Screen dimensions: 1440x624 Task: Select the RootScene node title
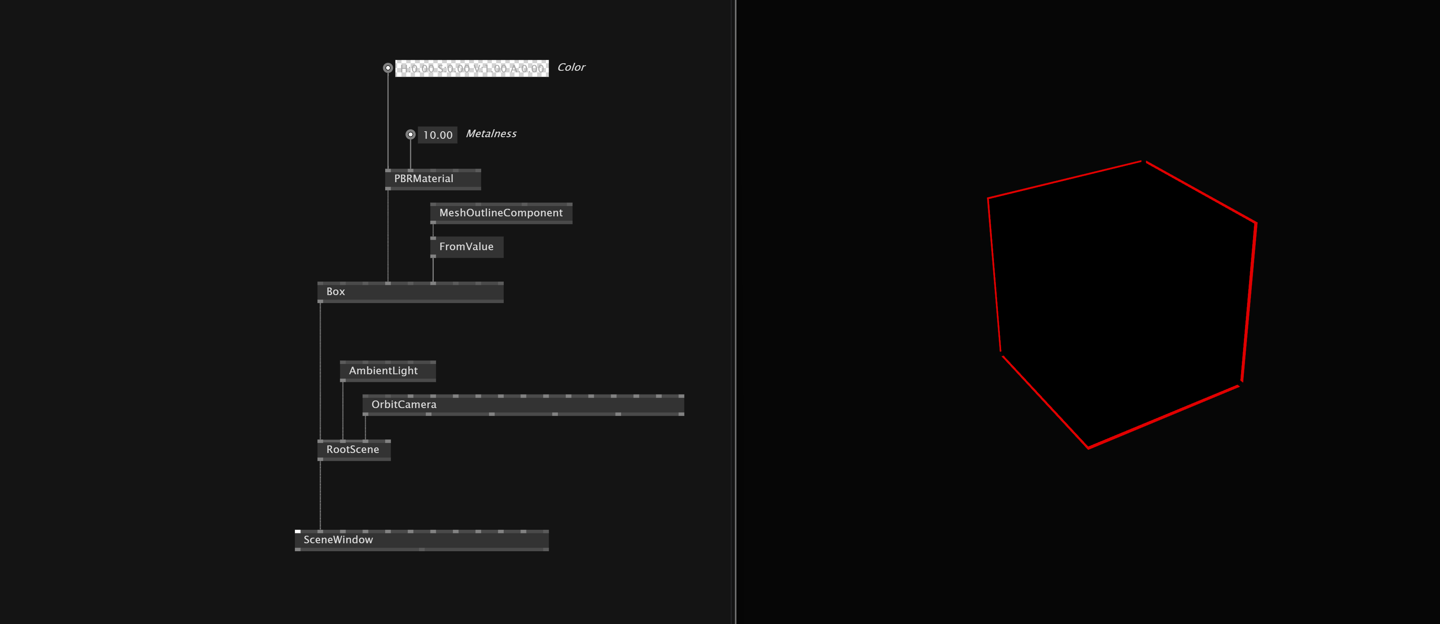click(x=352, y=449)
